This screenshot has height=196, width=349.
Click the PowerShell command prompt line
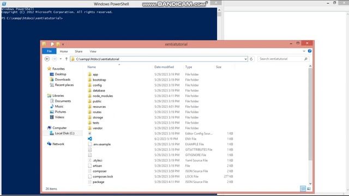32,18
